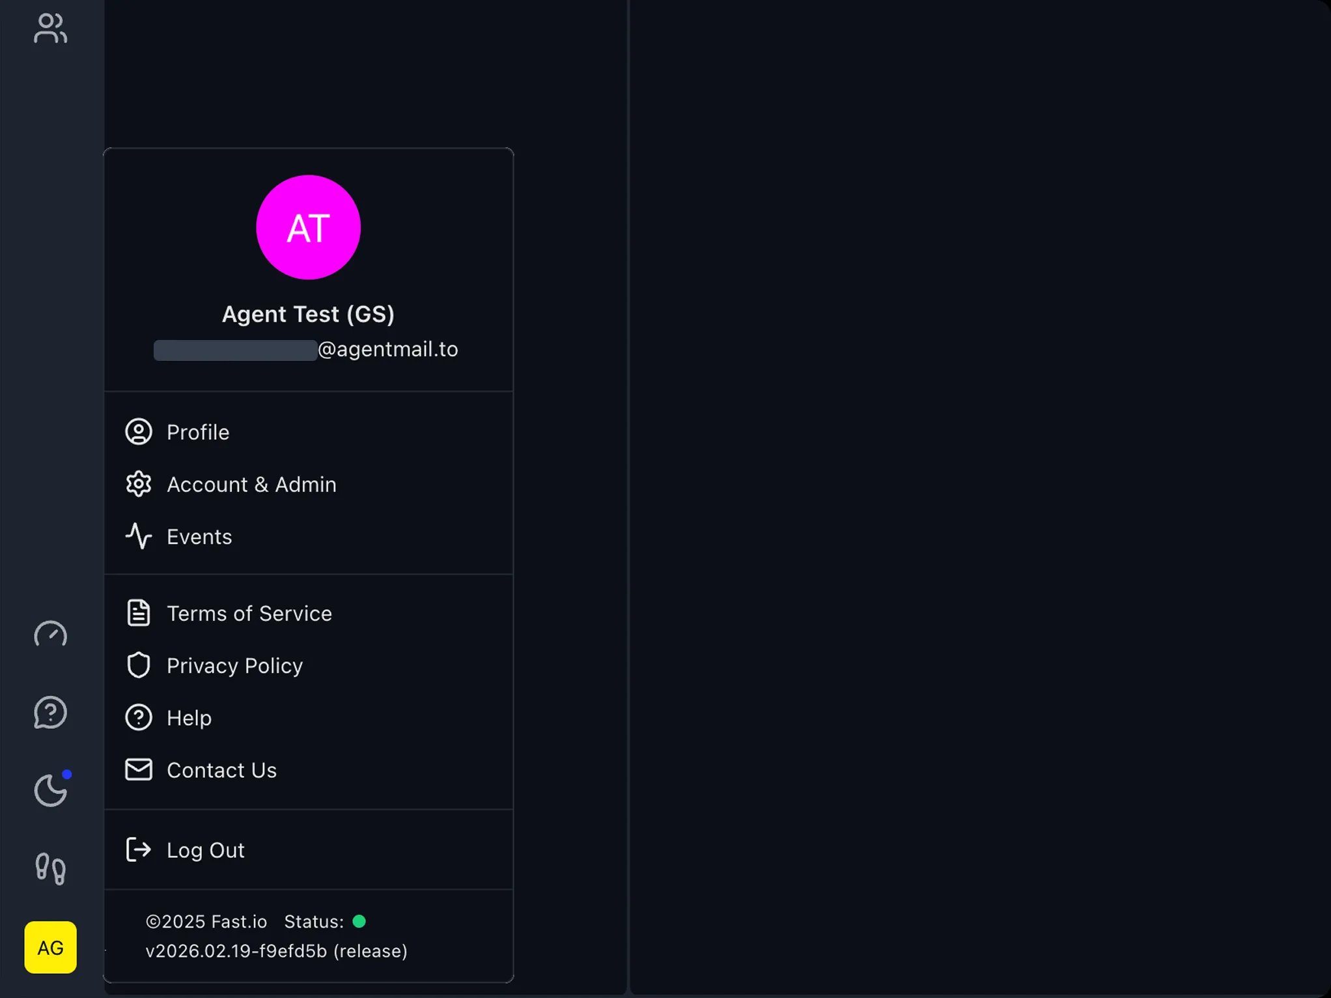Click the yellow AG avatar badge

pyautogui.click(x=49, y=948)
